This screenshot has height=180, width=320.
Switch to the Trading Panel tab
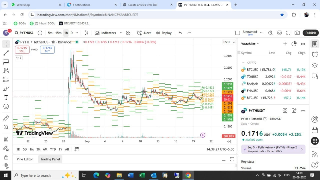click(50, 159)
